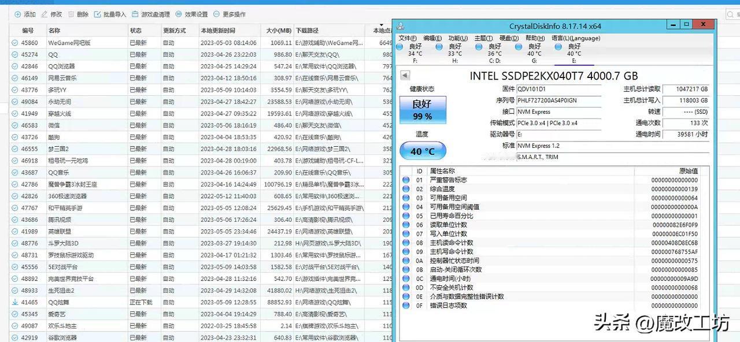
Task: Select the WeGame网吧版 row name
Action: (69, 43)
